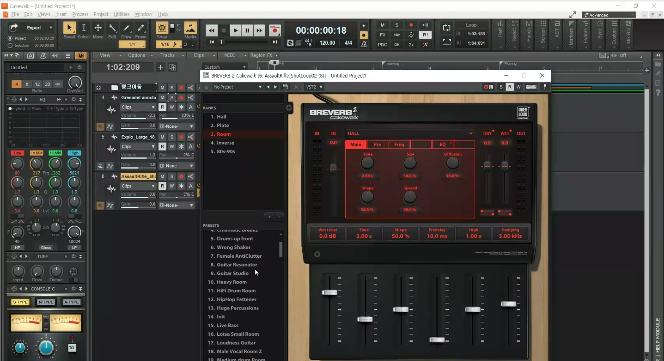
Task: Click the duplicate track icon
Action: click(173, 67)
